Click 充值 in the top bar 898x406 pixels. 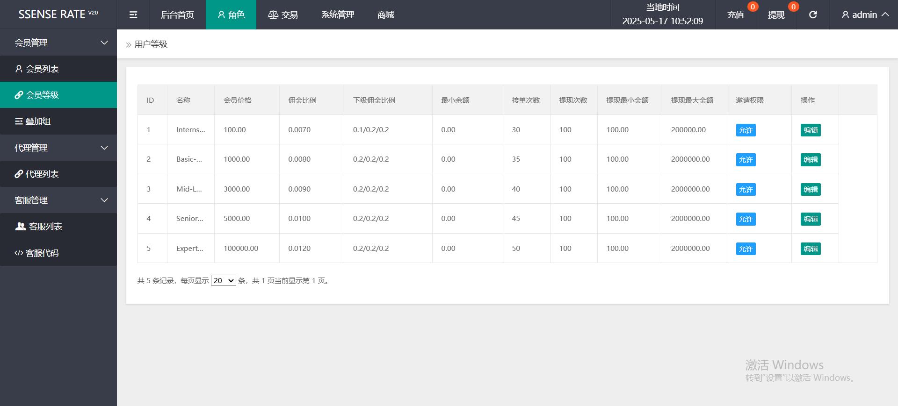tap(736, 15)
